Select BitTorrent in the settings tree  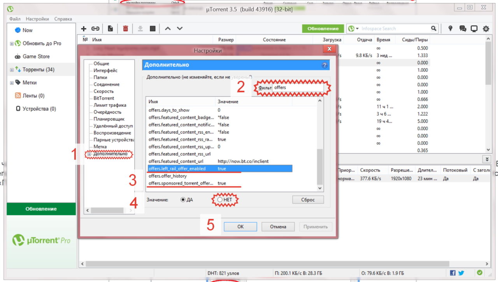pyautogui.click(x=104, y=98)
